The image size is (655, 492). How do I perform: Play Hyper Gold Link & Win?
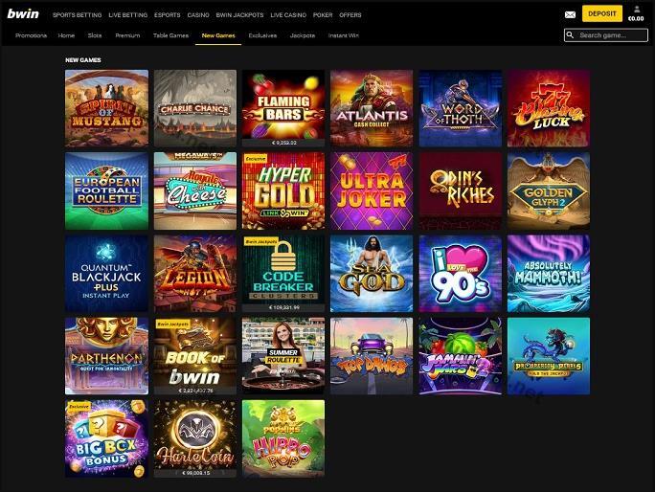click(x=283, y=190)
